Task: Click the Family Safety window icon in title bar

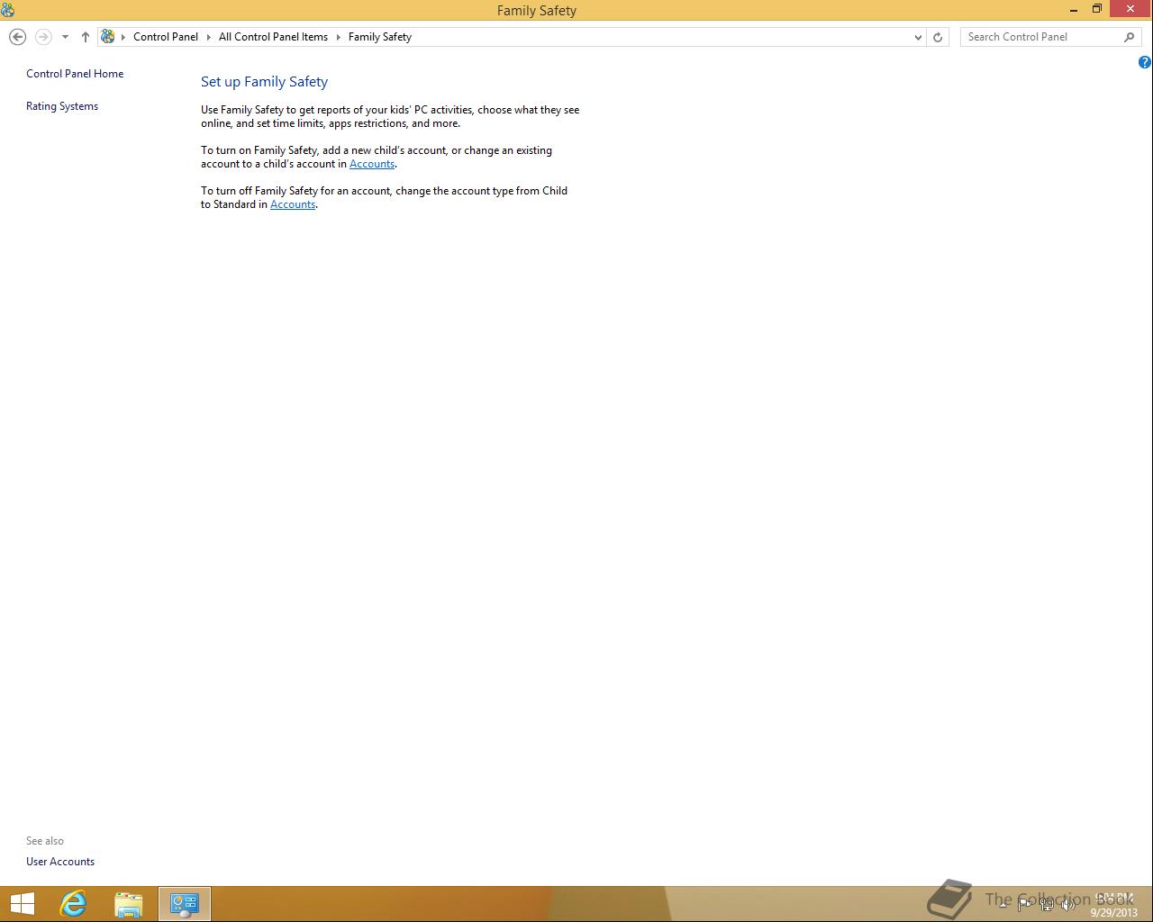Action: coord(8,10)
